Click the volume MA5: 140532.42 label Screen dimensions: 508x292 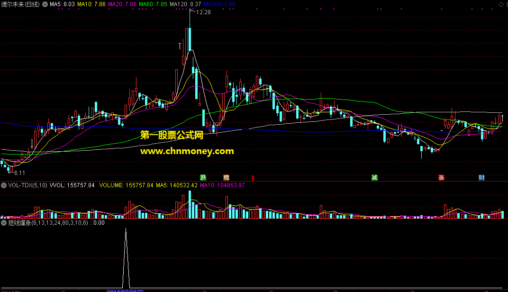(177, 185)
